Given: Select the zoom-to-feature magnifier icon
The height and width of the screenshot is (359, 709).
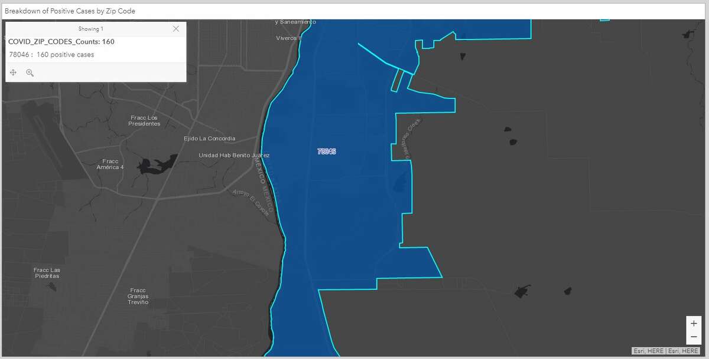Looking at the screenshot, I should tap(30, 72).
